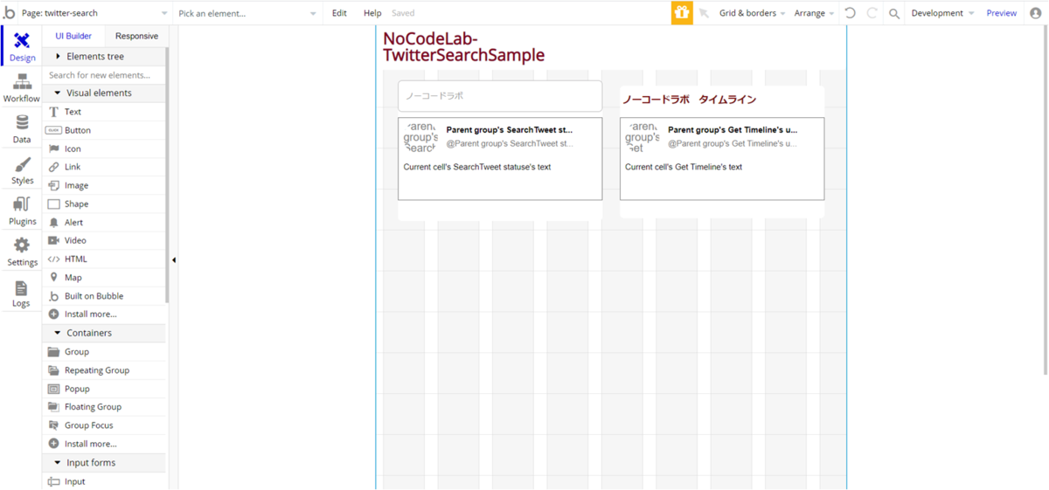Image resolution: width=1049 pixels, height=490 pixels.
Task: Select Current cell's SearchTweet statuse's text
Action: (477, 167)
